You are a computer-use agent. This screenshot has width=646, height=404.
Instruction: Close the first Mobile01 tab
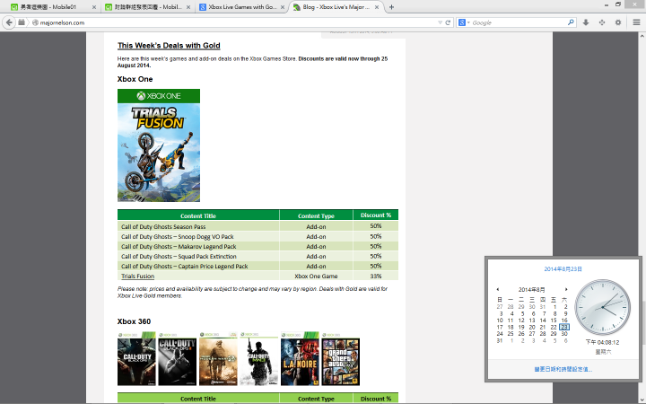click(x=94, y=7)
